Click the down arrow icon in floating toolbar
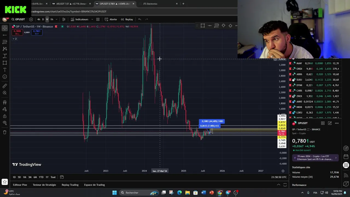 (x=223, y=25)
